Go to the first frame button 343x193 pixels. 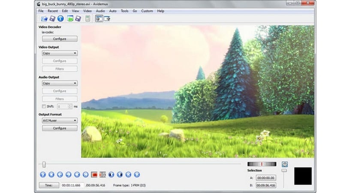pyautogui.click(x=128, y=175)
